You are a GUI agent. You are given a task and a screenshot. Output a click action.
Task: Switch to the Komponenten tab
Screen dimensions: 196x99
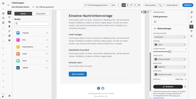tap(41, 14)
